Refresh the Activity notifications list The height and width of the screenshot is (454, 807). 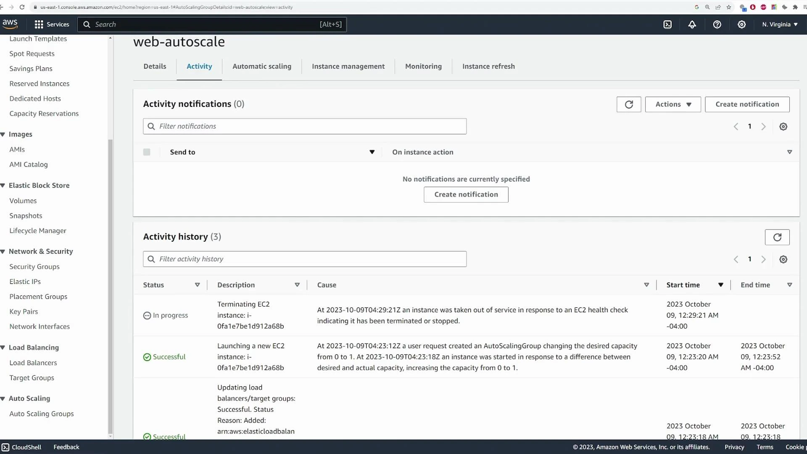628,104
